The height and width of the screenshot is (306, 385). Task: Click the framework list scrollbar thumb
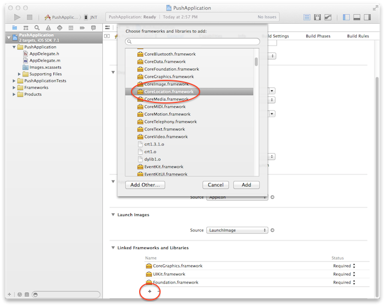pyautogui.click(x=256, y=62)
